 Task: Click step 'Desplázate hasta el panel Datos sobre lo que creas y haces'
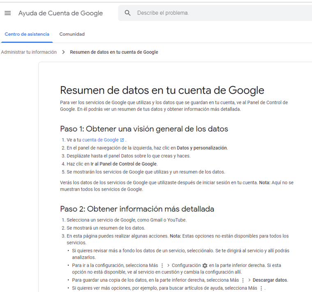click(x=128, y=156)
